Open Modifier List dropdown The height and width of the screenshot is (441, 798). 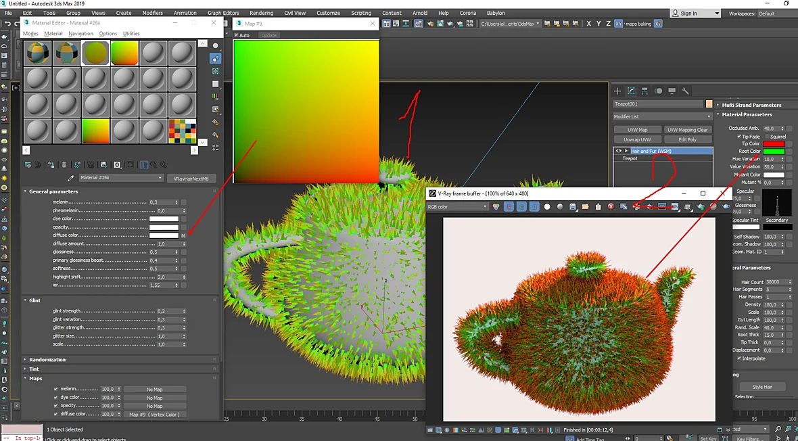tap(663, 116)
